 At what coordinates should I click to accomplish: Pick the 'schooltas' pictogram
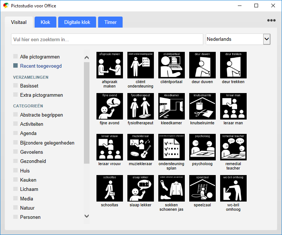110,188
